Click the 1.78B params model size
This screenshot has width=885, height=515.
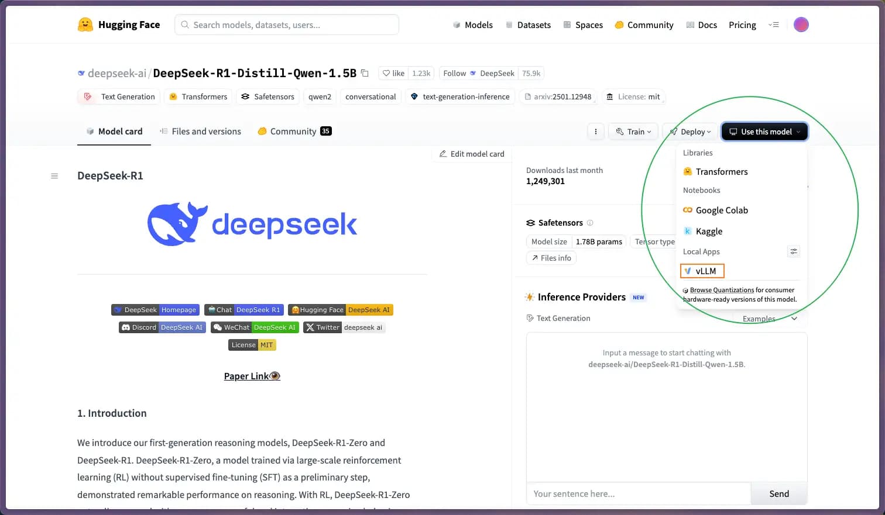599,241
